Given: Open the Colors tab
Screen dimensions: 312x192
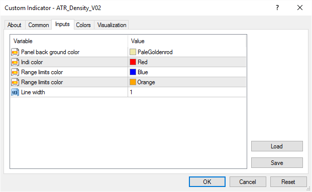Looking at the screenshot, I should pos(83,25).
